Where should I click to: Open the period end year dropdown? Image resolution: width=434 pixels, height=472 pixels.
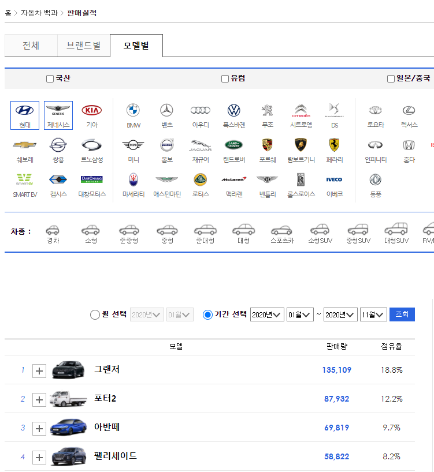point(340,314)
